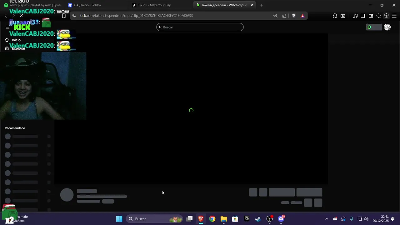Click the sync refresh tray icon
Screen dimensions: 400x225
[343, 219]
